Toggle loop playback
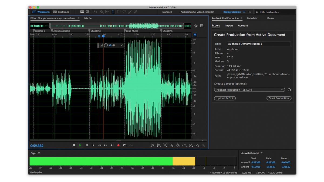 125,145
